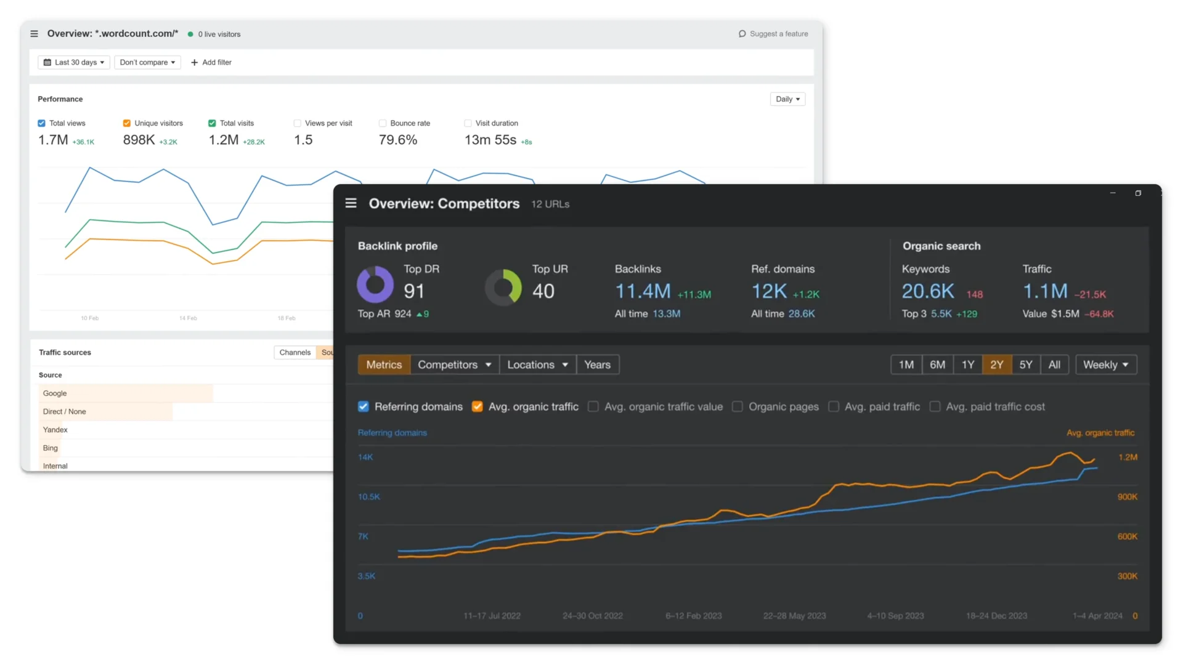
Task: Open the hamburger menu beside Overview: Competitors
Action: (351, 203)
